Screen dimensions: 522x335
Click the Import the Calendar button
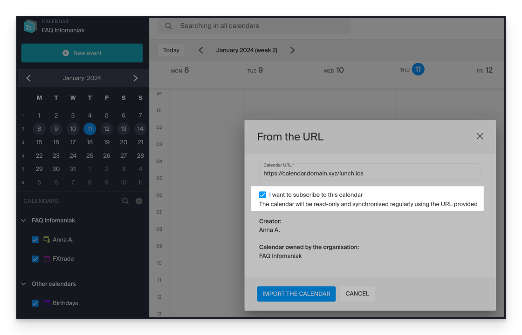pos(296,294)
